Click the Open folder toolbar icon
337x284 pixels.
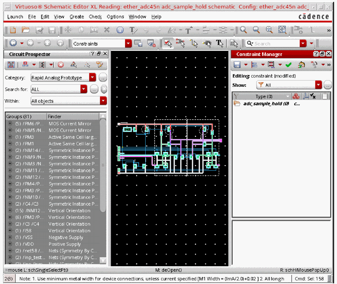click(25, 30)
